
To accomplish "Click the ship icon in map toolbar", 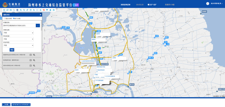I will 50,10.
